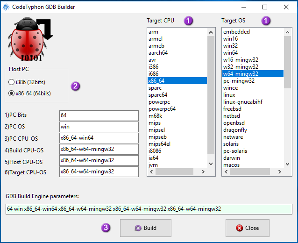The image size is (298, 243).
Task: Click in the Build CPU-OS field
Action: [99, 149]
